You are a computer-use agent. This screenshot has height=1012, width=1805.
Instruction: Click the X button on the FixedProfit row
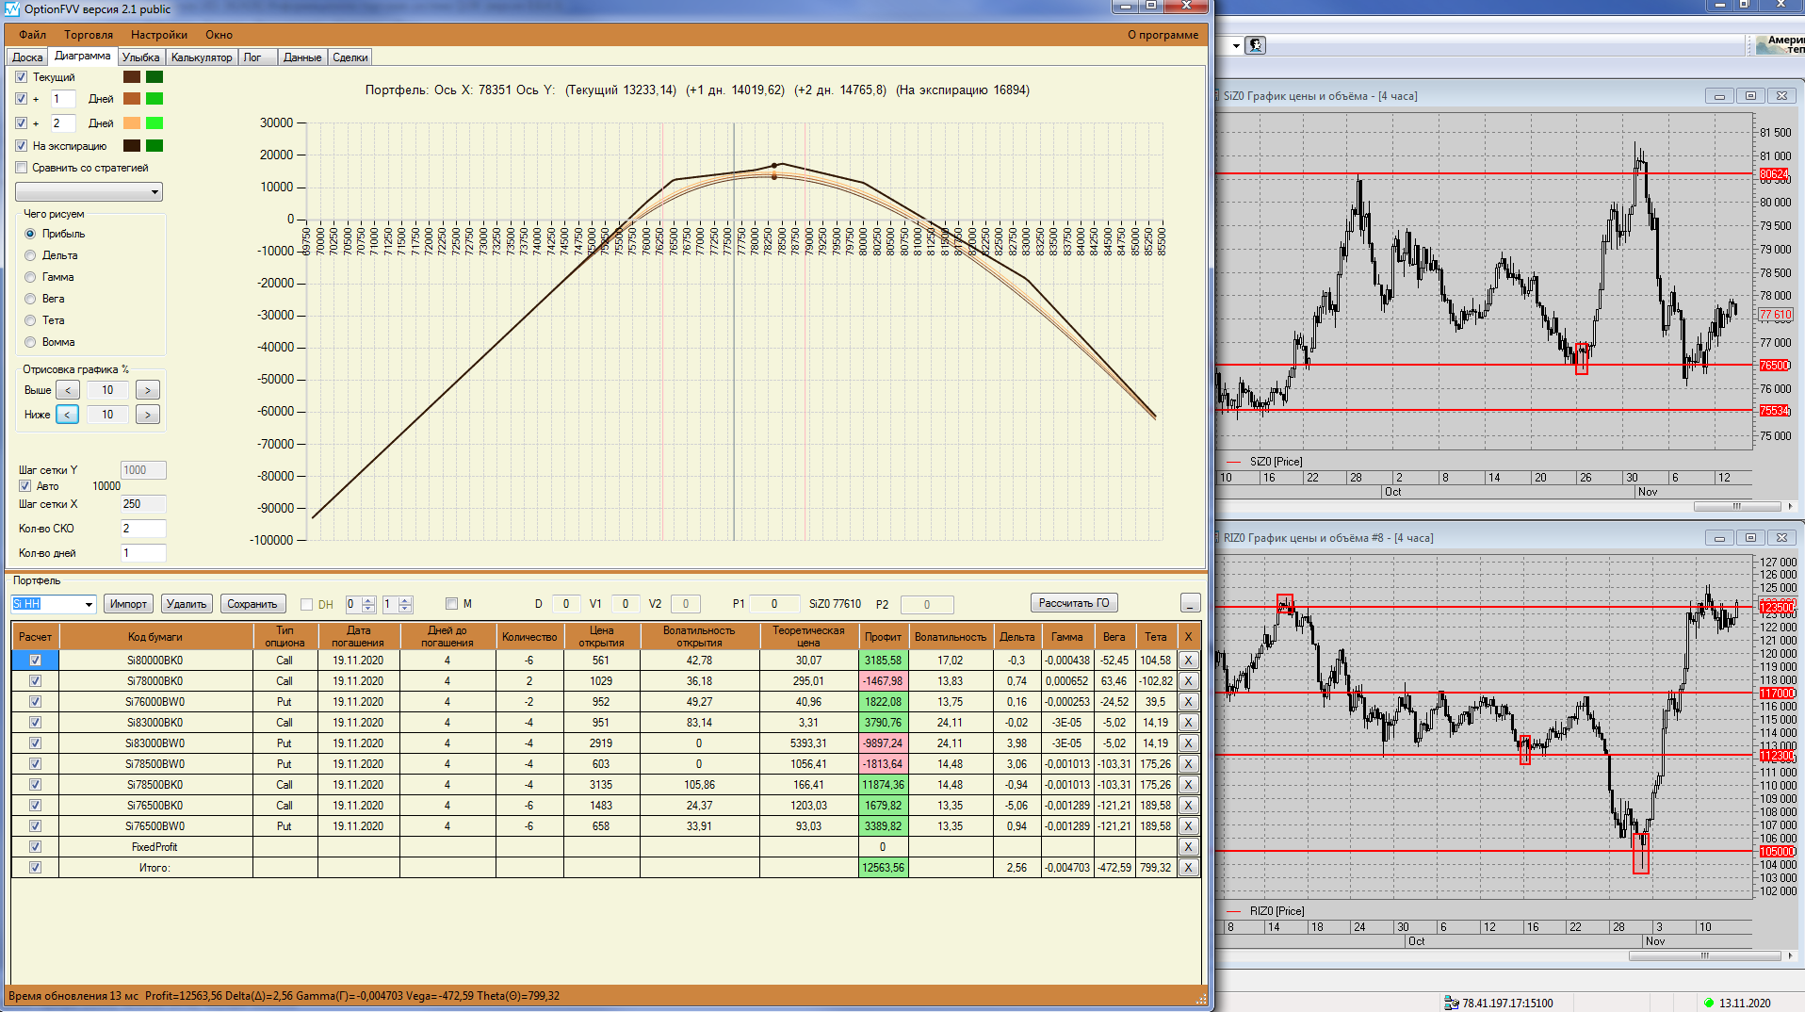tap(1189, 847)
